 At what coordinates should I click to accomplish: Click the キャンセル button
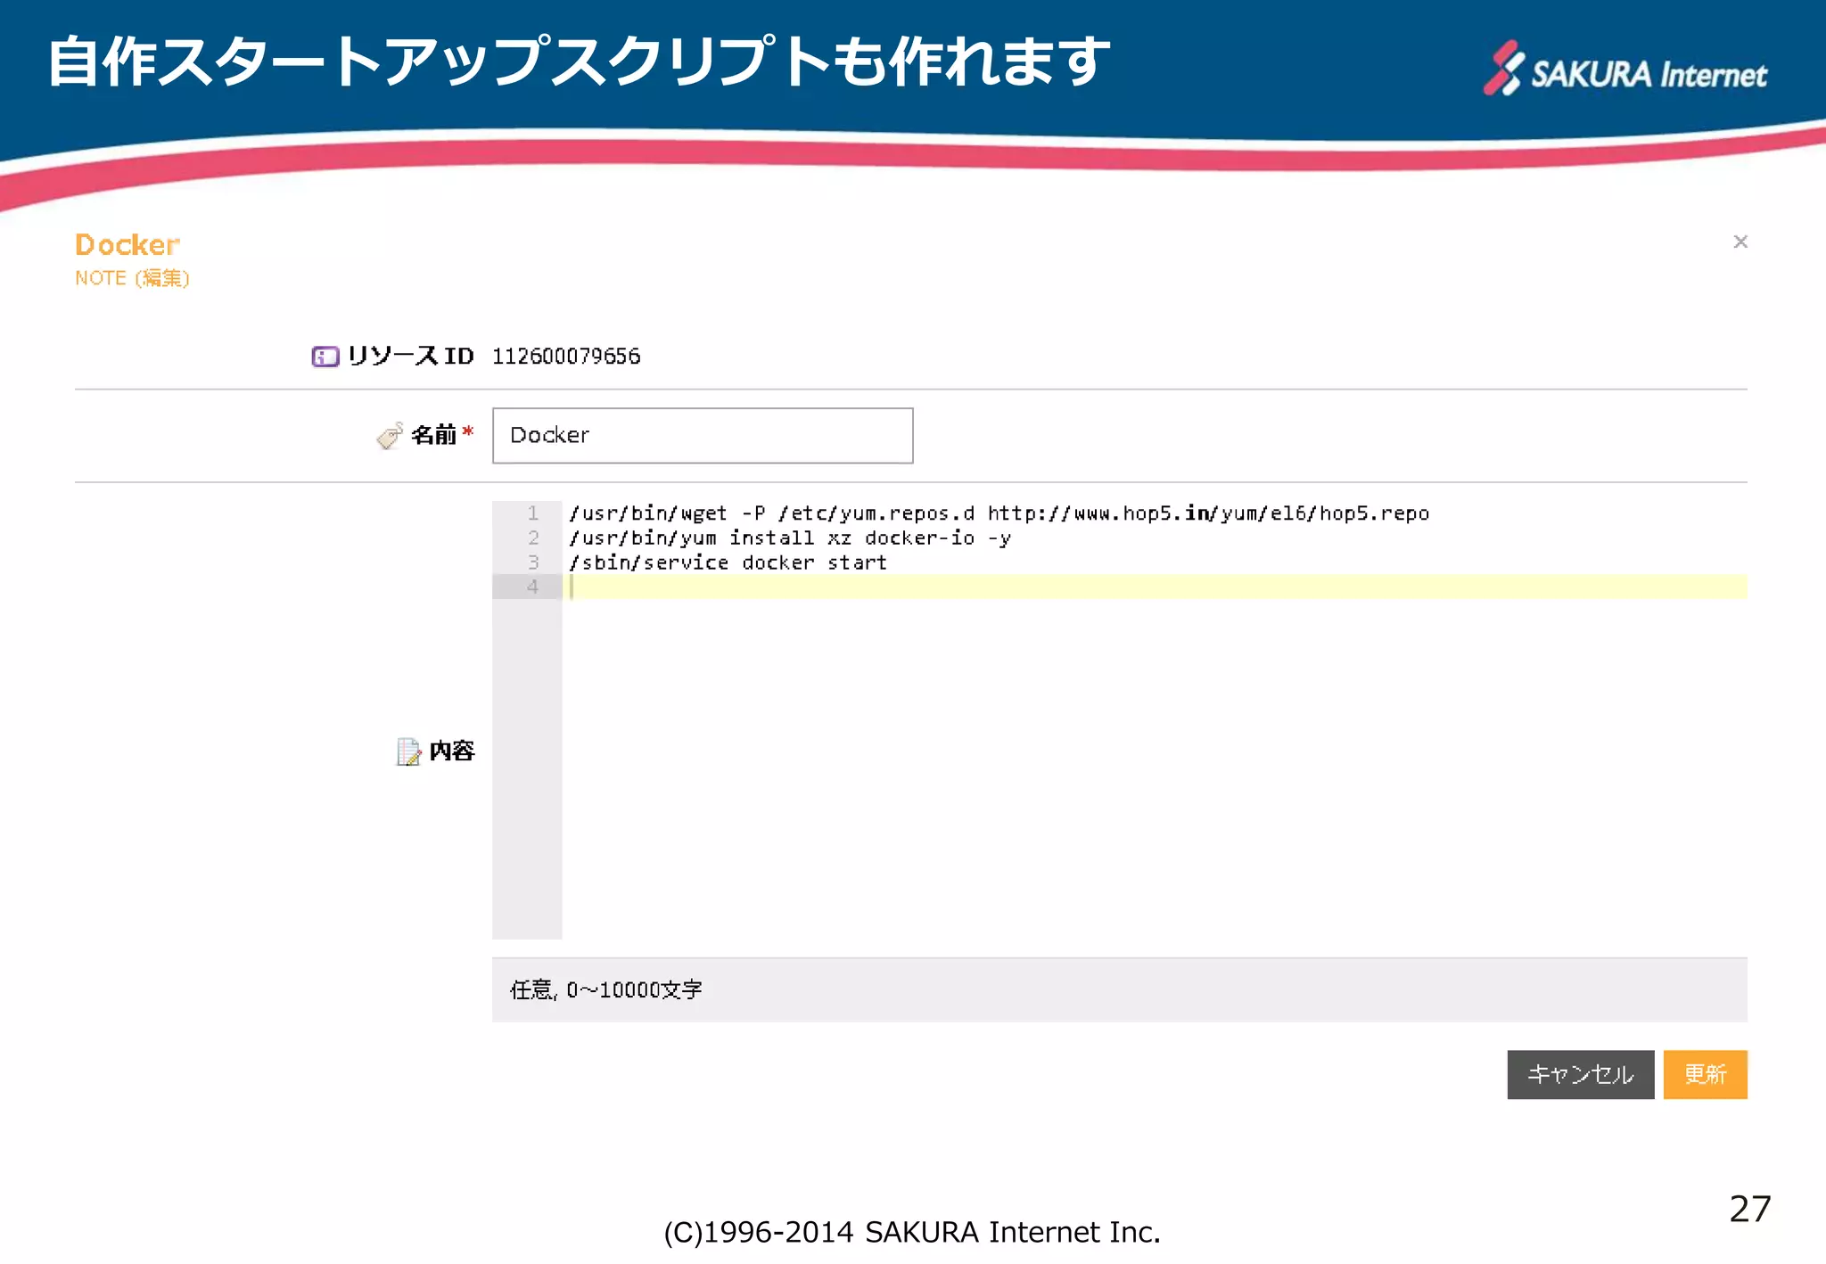[1581, 1074]
